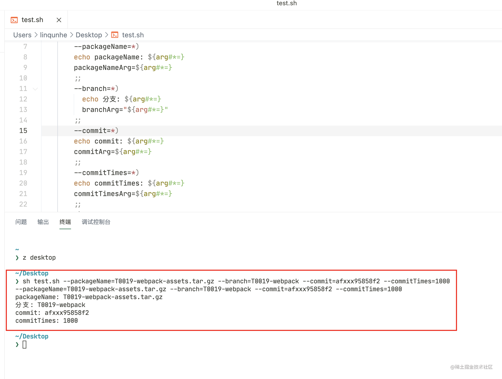
Task: Click the commitArg assignment line
Action: (113, 152)
